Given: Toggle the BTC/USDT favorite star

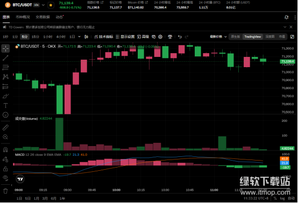Looking at the screenshot, I should click(x=51, y=5).
